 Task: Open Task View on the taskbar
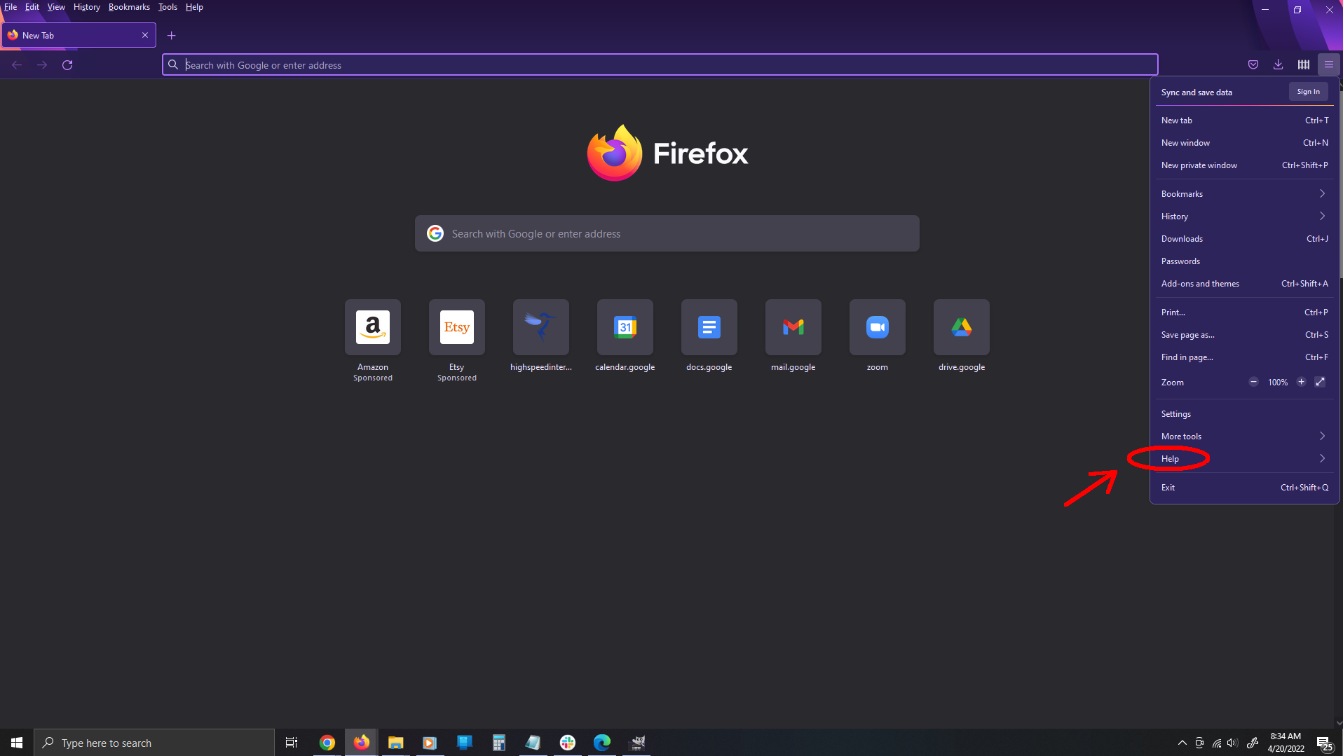pyautogui.click(x=292, y=743)
